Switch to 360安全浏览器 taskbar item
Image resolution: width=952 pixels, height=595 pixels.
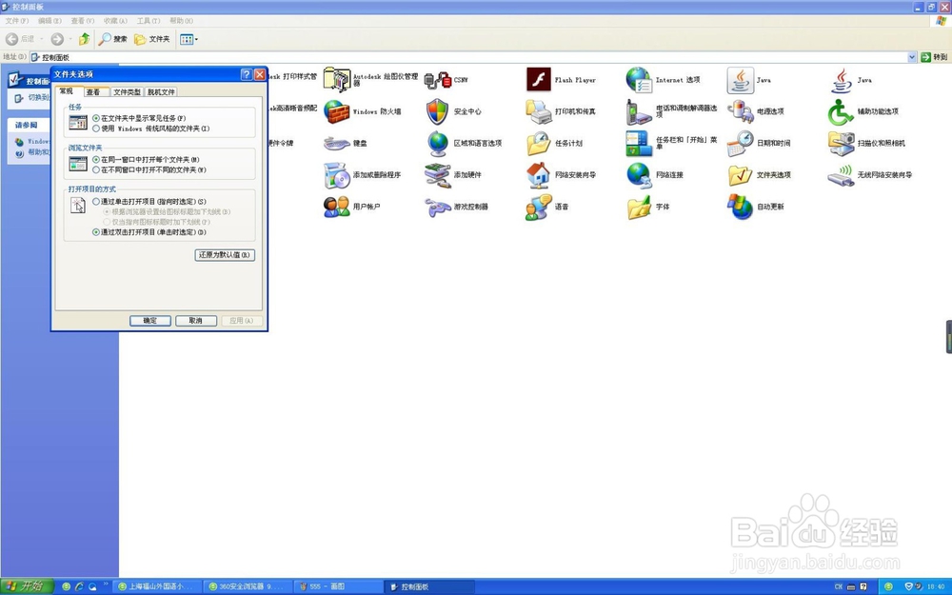[x=246, y=586]
